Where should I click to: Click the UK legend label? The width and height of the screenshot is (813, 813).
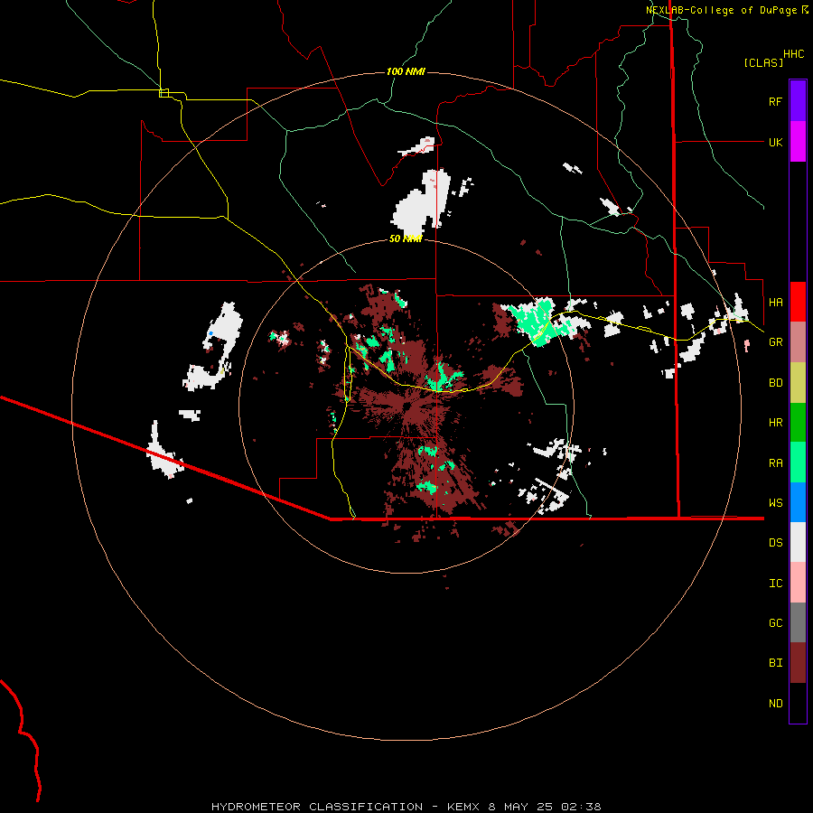coord(775,142)
